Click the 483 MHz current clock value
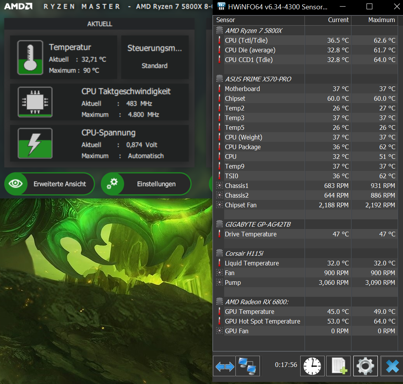This screenshot has width=403, height=384. point(139,103)
